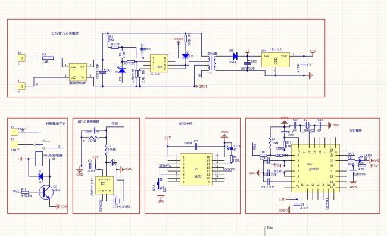Select resistor R4 on the L line
387x236 pixels.
(48, 58)
